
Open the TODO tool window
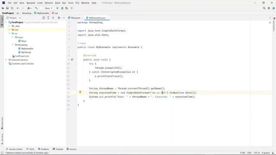tap(30, 149)
